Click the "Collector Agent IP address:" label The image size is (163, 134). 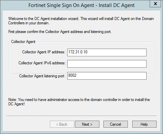coord(44,52)
